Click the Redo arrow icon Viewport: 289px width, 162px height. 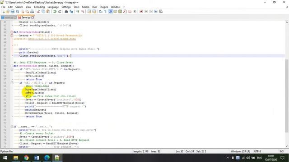60,11
